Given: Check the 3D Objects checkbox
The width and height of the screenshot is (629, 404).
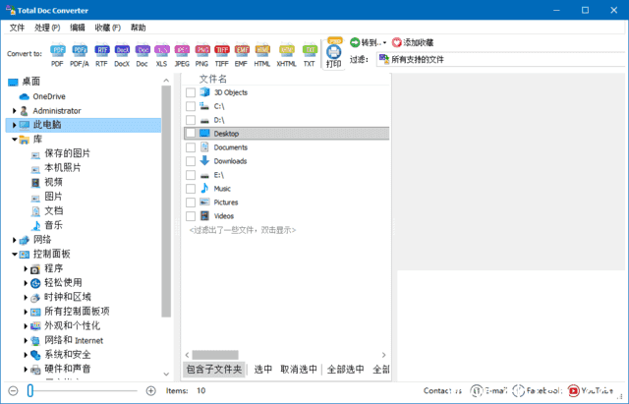Looking at the screenshot, I should tap(191, 92).
